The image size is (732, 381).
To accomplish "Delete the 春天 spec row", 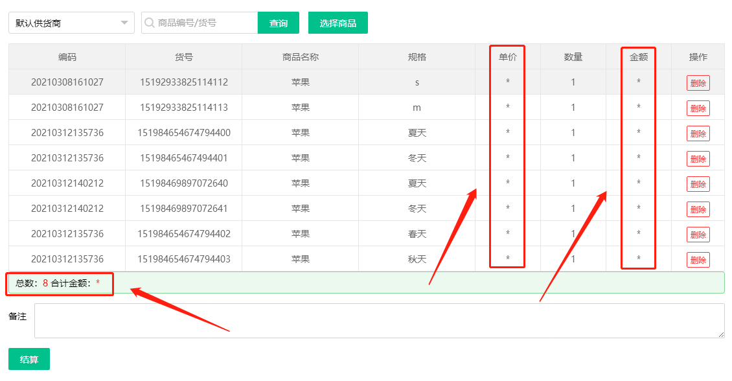I will pyautogui.click(x=698, y=235).
